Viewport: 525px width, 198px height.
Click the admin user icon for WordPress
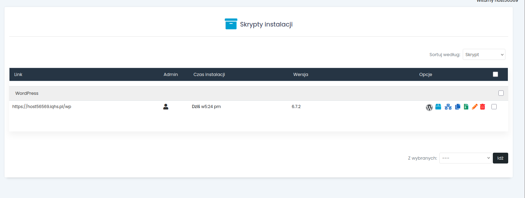coord(166,107)
